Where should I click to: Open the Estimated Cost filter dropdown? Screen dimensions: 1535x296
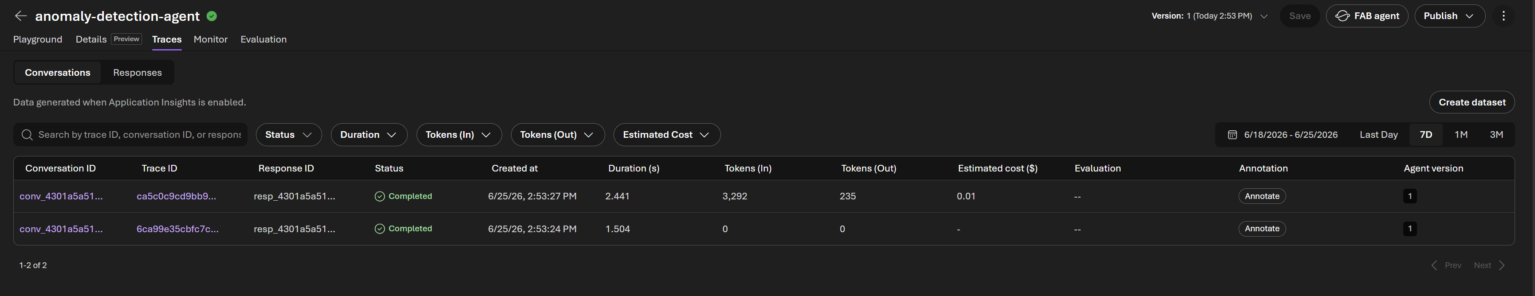667,135
